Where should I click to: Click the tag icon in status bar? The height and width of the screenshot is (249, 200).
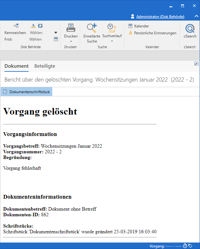point(190,246)
